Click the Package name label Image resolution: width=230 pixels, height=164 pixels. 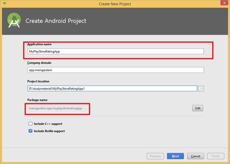pos(37,100)
